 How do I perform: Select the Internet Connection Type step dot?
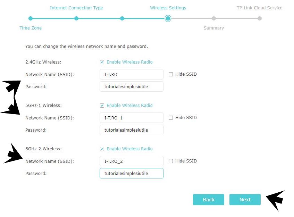(76, 18)
